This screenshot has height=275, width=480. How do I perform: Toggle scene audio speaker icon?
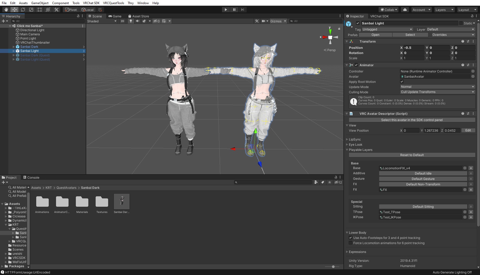(138, 21)
